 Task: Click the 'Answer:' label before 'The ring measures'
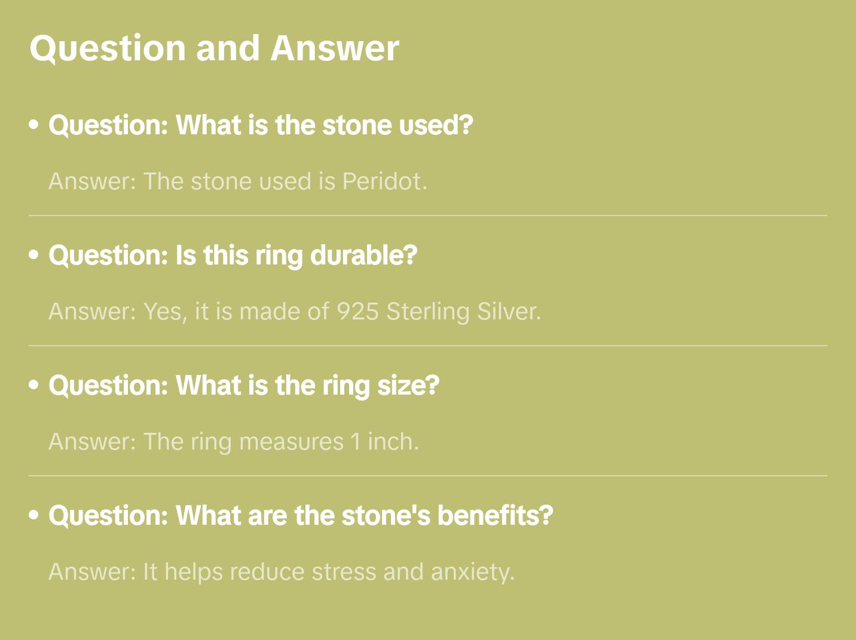pyautogui.click(x=93, y=442)
